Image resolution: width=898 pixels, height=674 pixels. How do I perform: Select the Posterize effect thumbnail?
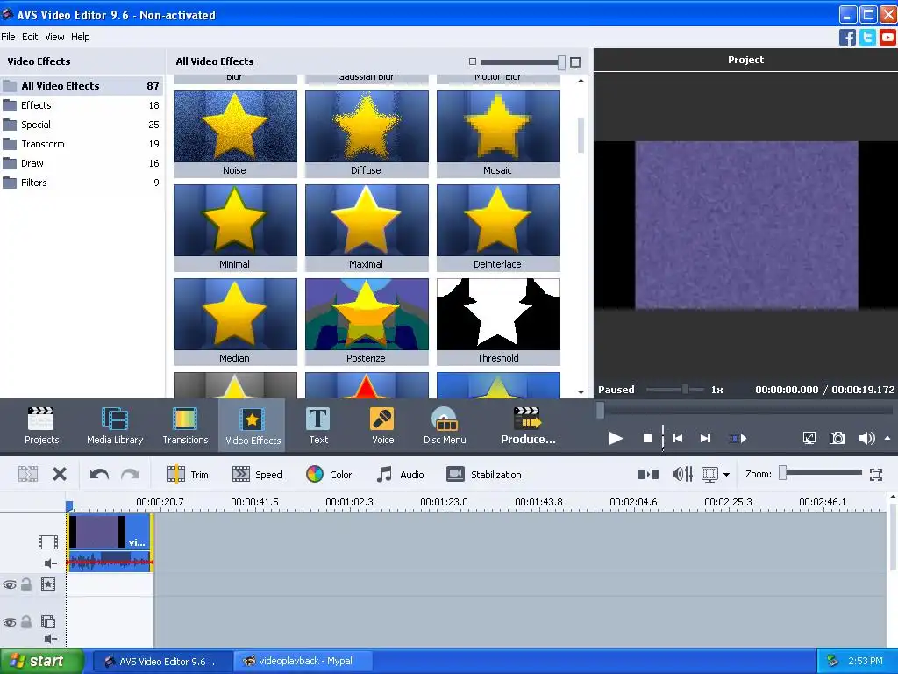367,321
